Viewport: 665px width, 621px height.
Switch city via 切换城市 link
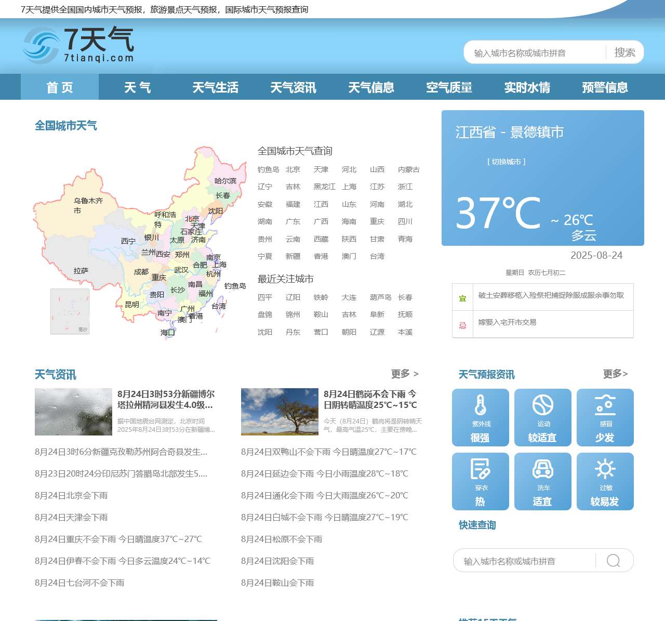tap(507, 162)
